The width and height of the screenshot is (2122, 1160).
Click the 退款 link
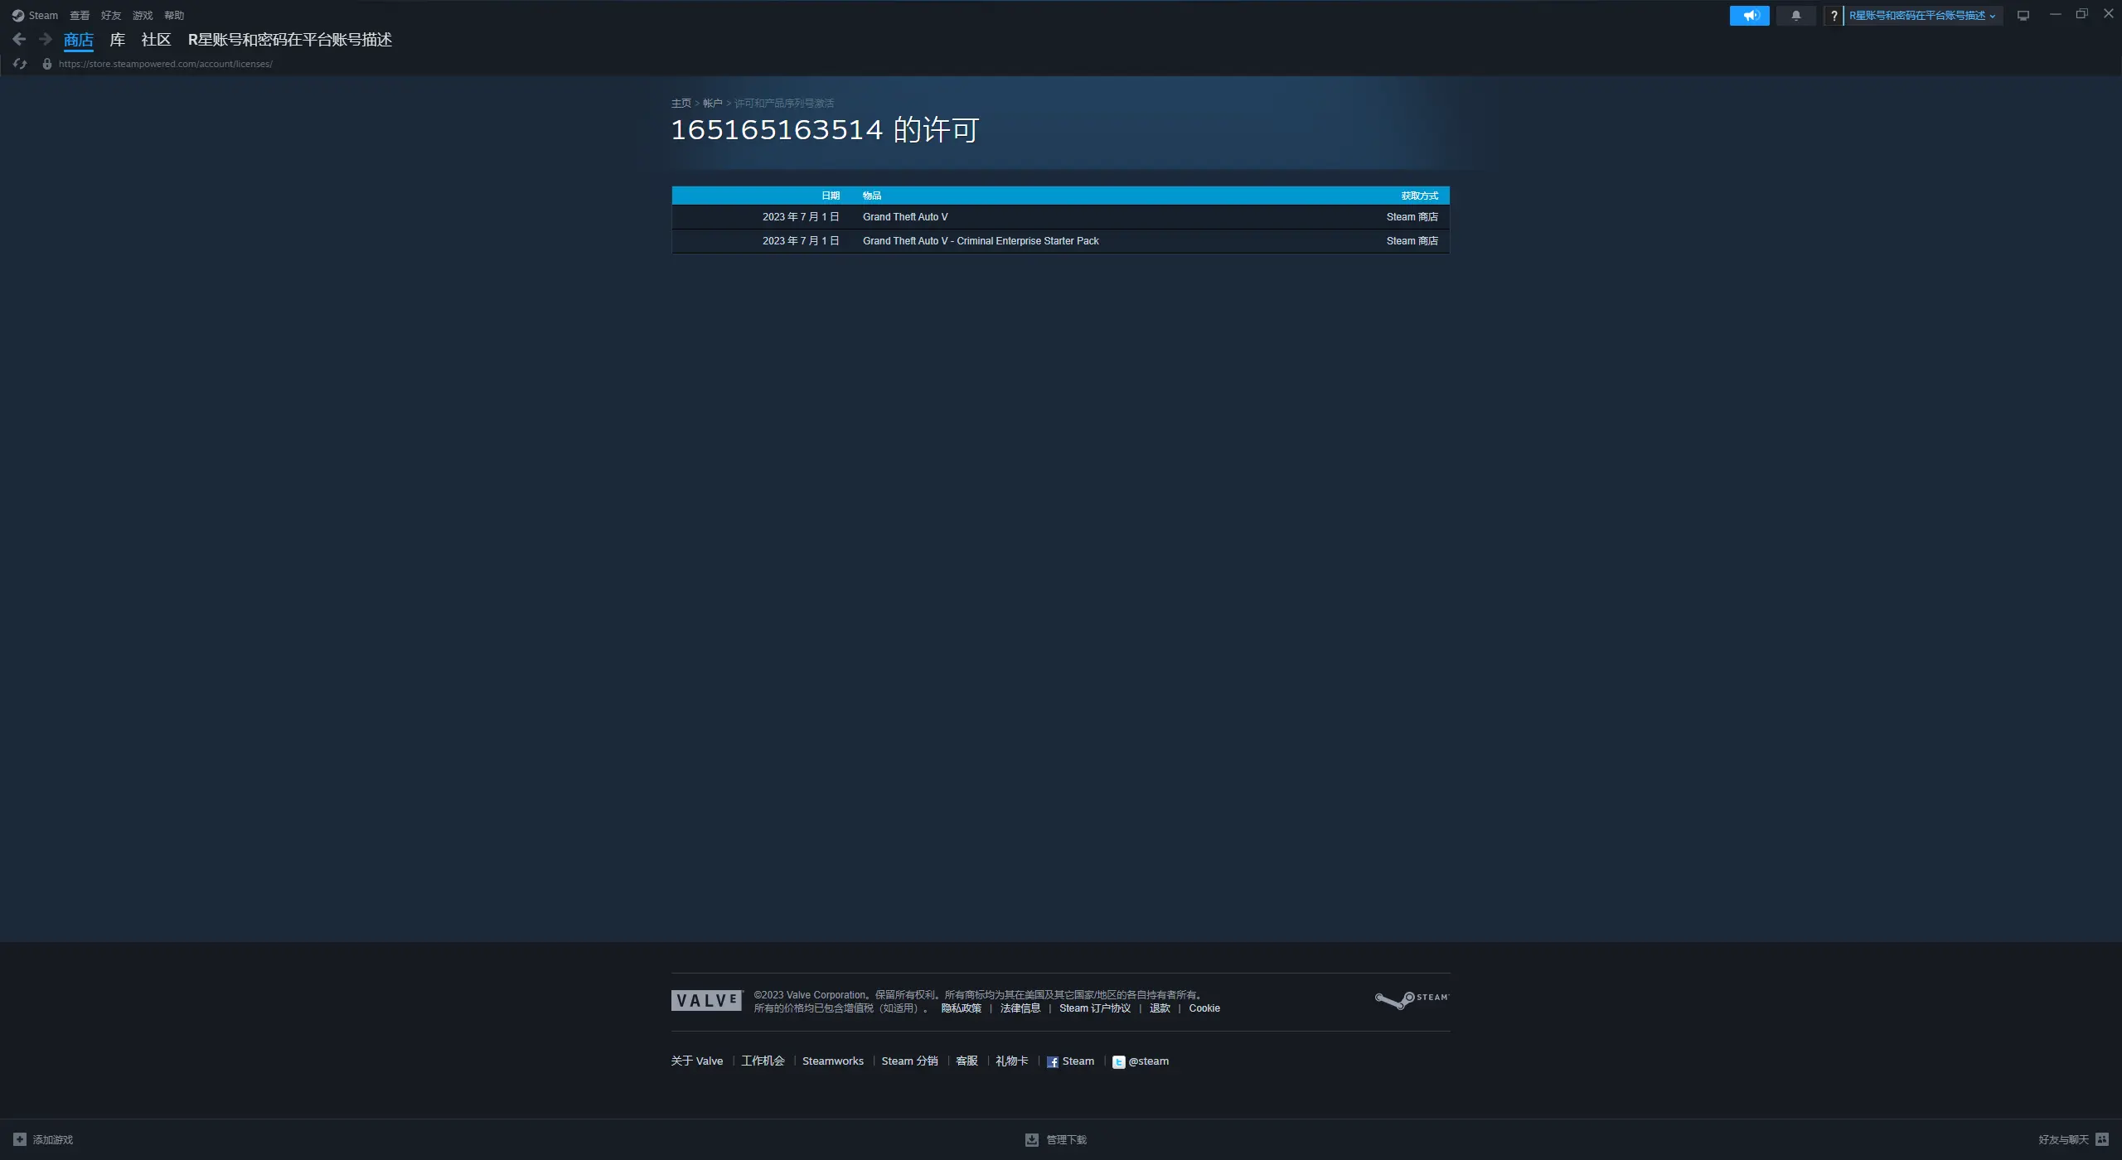(x=1160, y=1008)
